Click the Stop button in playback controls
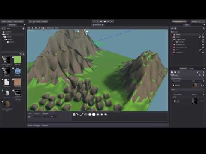206x154 pixels. (101, 21)
